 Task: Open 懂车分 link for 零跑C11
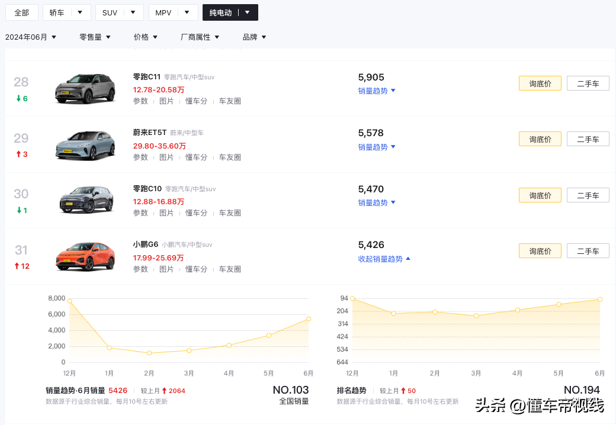tap(196, 101)
